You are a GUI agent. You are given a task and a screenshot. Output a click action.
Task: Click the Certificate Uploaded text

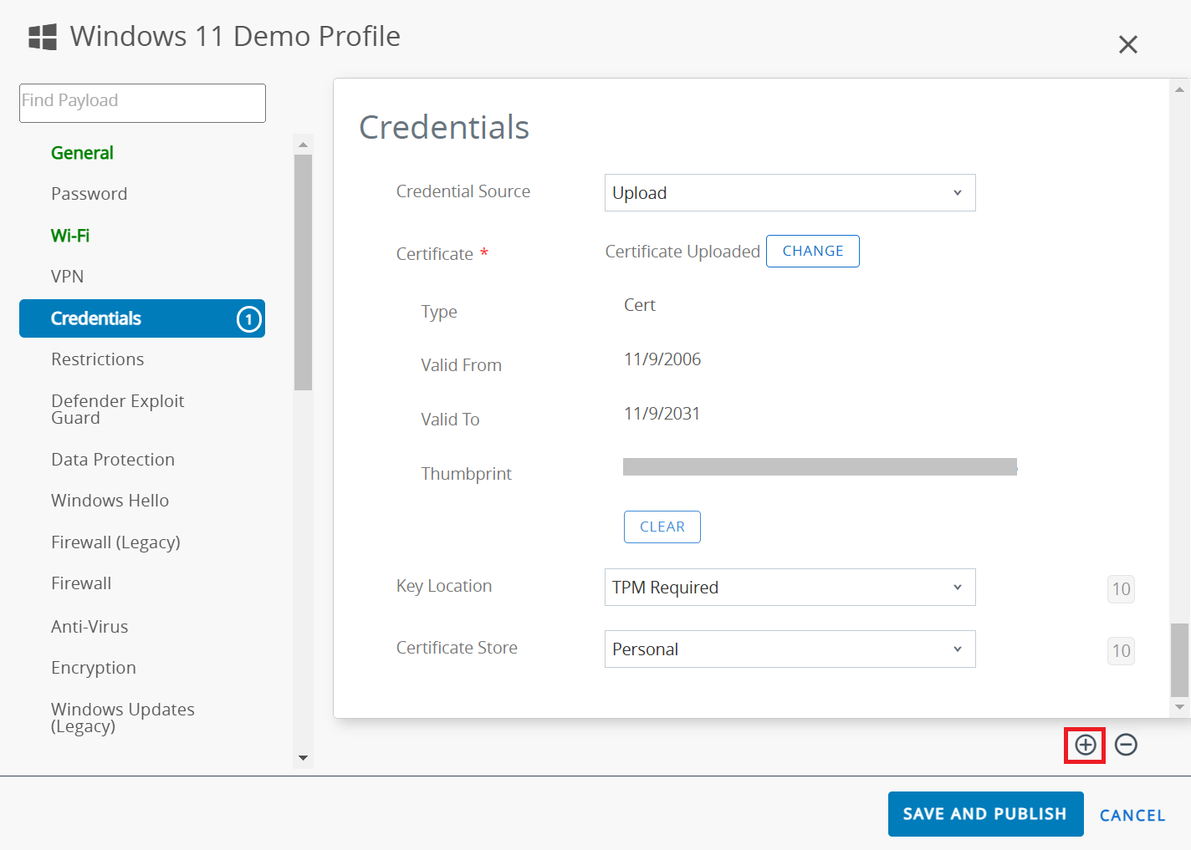click(682, 252)
